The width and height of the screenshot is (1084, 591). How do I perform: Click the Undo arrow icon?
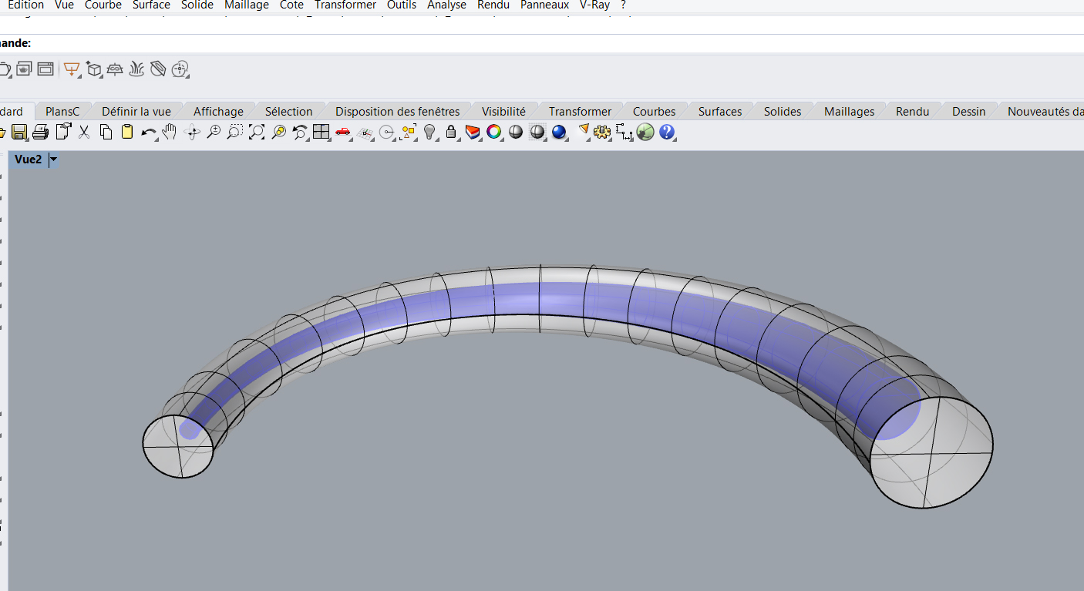click(148, 133)
